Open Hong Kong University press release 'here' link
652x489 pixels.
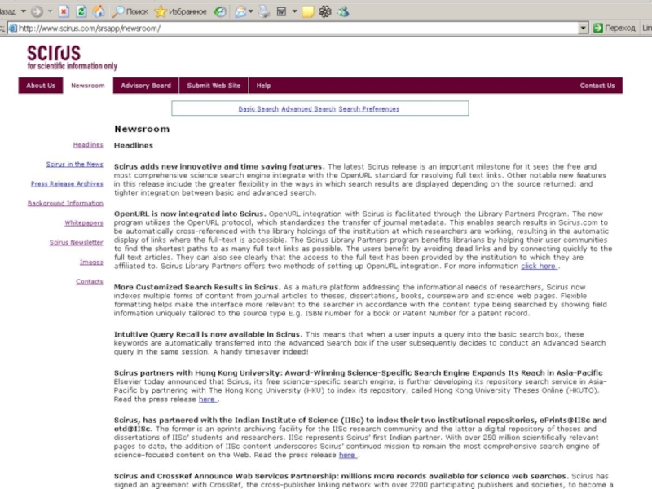(x=207, y=399)
